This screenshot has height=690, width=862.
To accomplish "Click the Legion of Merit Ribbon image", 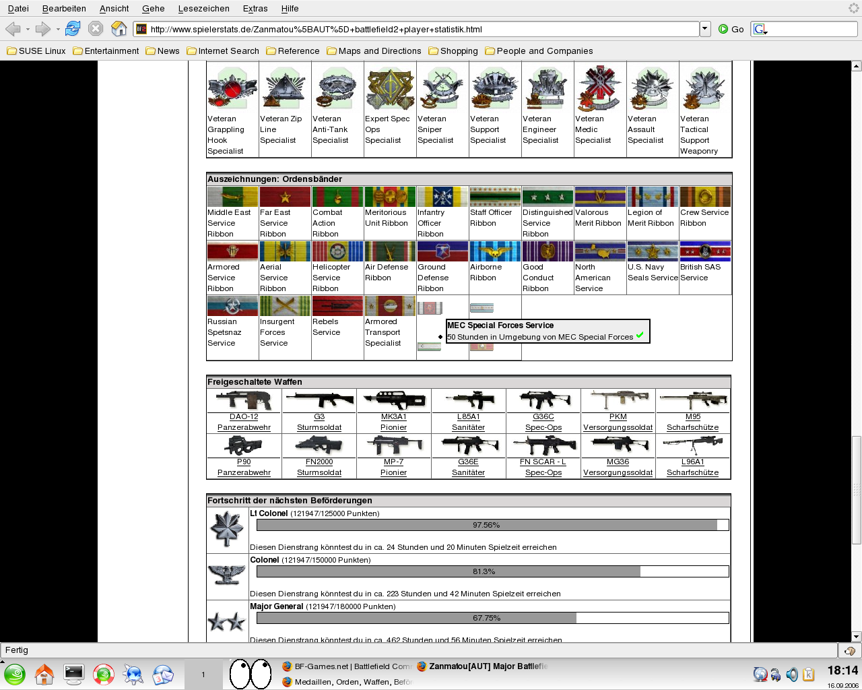I will 653,197.
